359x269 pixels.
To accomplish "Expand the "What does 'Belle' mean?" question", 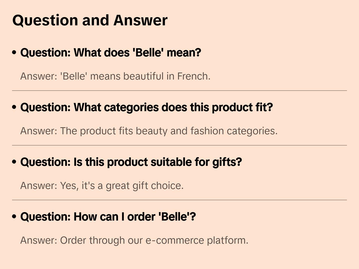I will (111, 53).
